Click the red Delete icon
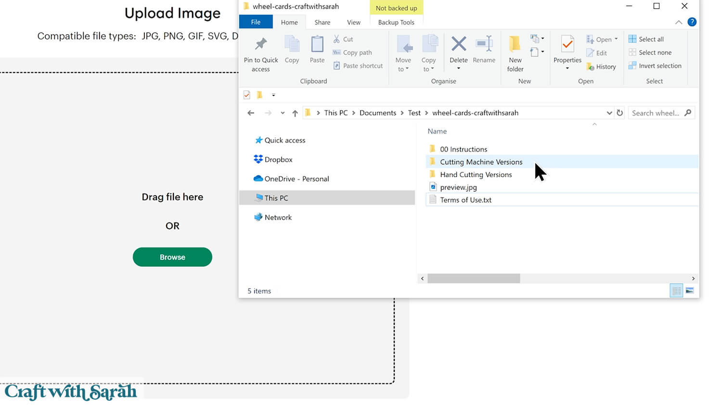 pyautogui.click(x=458, y=44)
